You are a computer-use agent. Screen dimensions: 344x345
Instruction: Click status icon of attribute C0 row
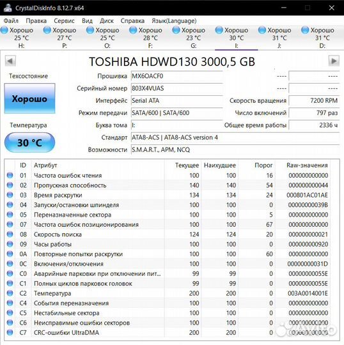pos(10,273)
